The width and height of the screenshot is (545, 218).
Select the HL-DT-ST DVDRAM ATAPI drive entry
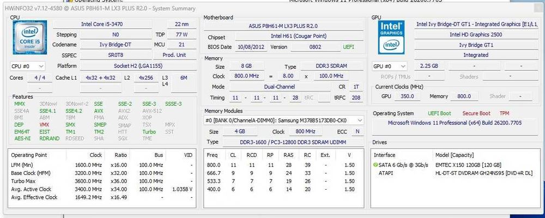pyautogui.click(x=455, y=173)
